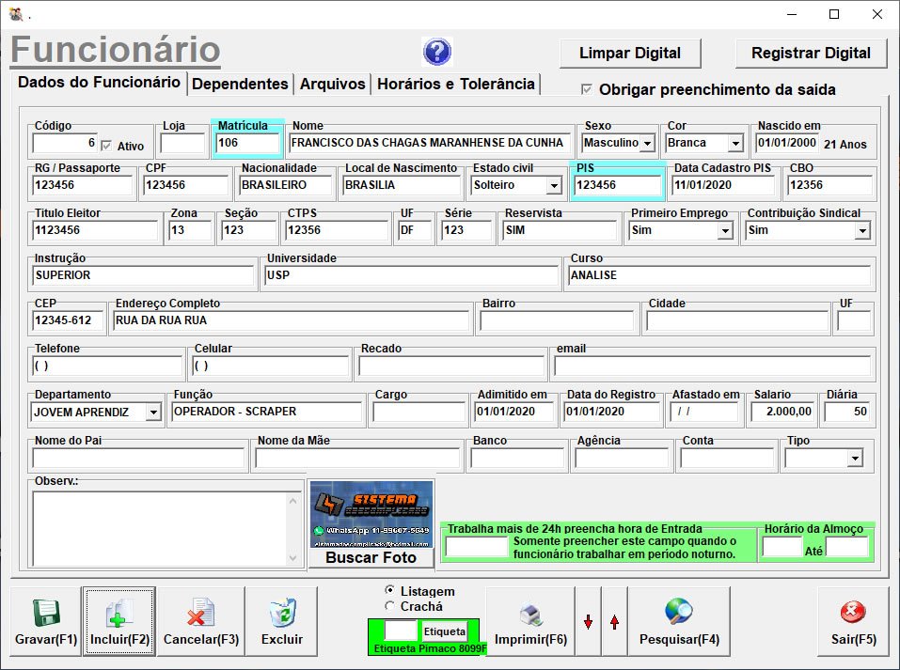Click the Função field
The width and height of the screenshot is (900, 670).
(267, 412)
